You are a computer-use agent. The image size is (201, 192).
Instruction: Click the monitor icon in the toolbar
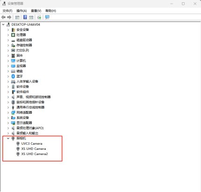[x=47, y=17]
